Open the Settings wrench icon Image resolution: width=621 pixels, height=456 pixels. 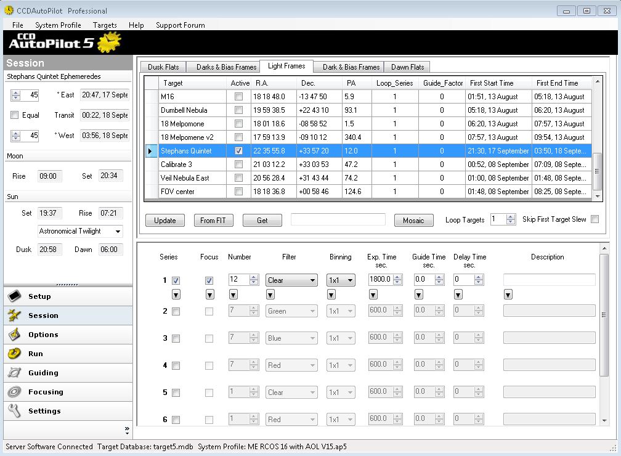coord(15,411)
